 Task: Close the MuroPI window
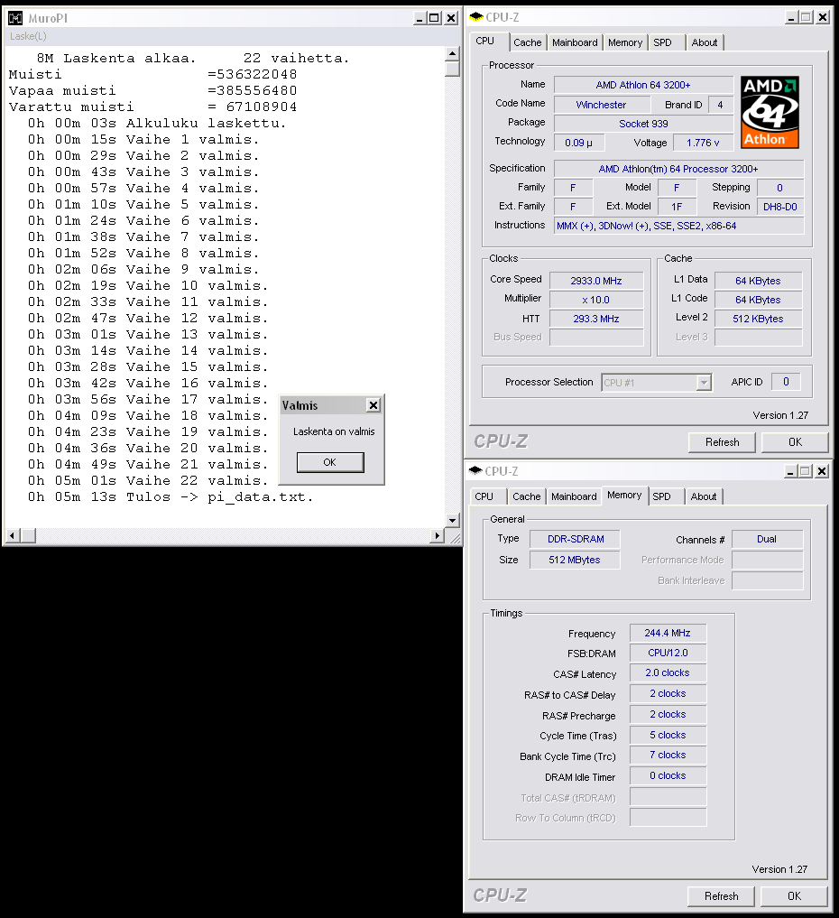tap(451, 18)
